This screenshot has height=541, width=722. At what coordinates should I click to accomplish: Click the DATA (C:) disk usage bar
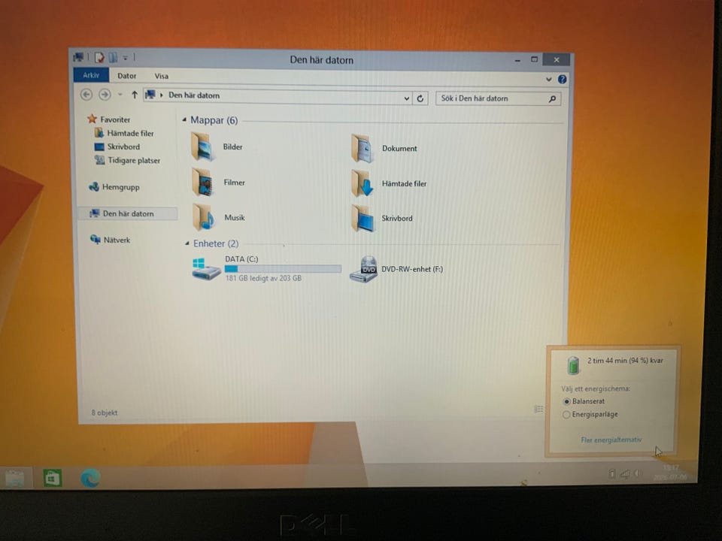point(284,269)
